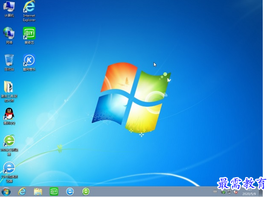The image size is (270, 197).
Task: Open the network status tray icon
Action: [x=229, y=192]
